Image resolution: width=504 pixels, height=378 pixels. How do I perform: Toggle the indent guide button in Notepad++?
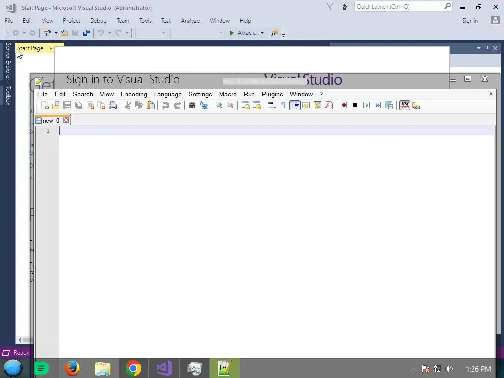[x=295, y=105]
